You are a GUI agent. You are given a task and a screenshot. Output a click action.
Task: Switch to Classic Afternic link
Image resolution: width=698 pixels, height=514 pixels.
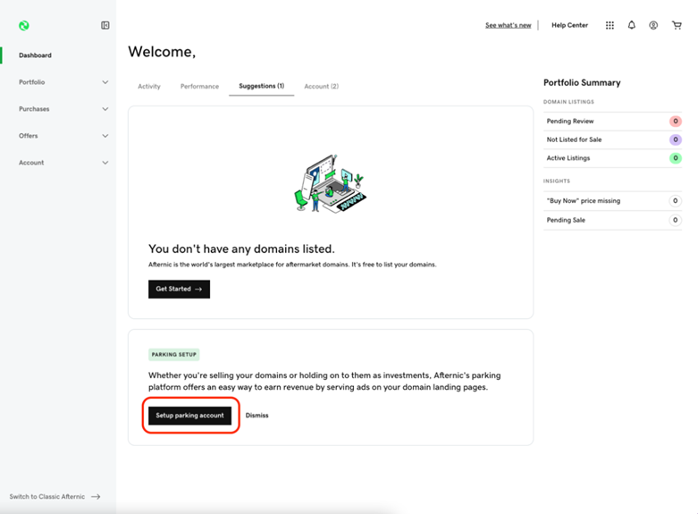coord(55,497)
